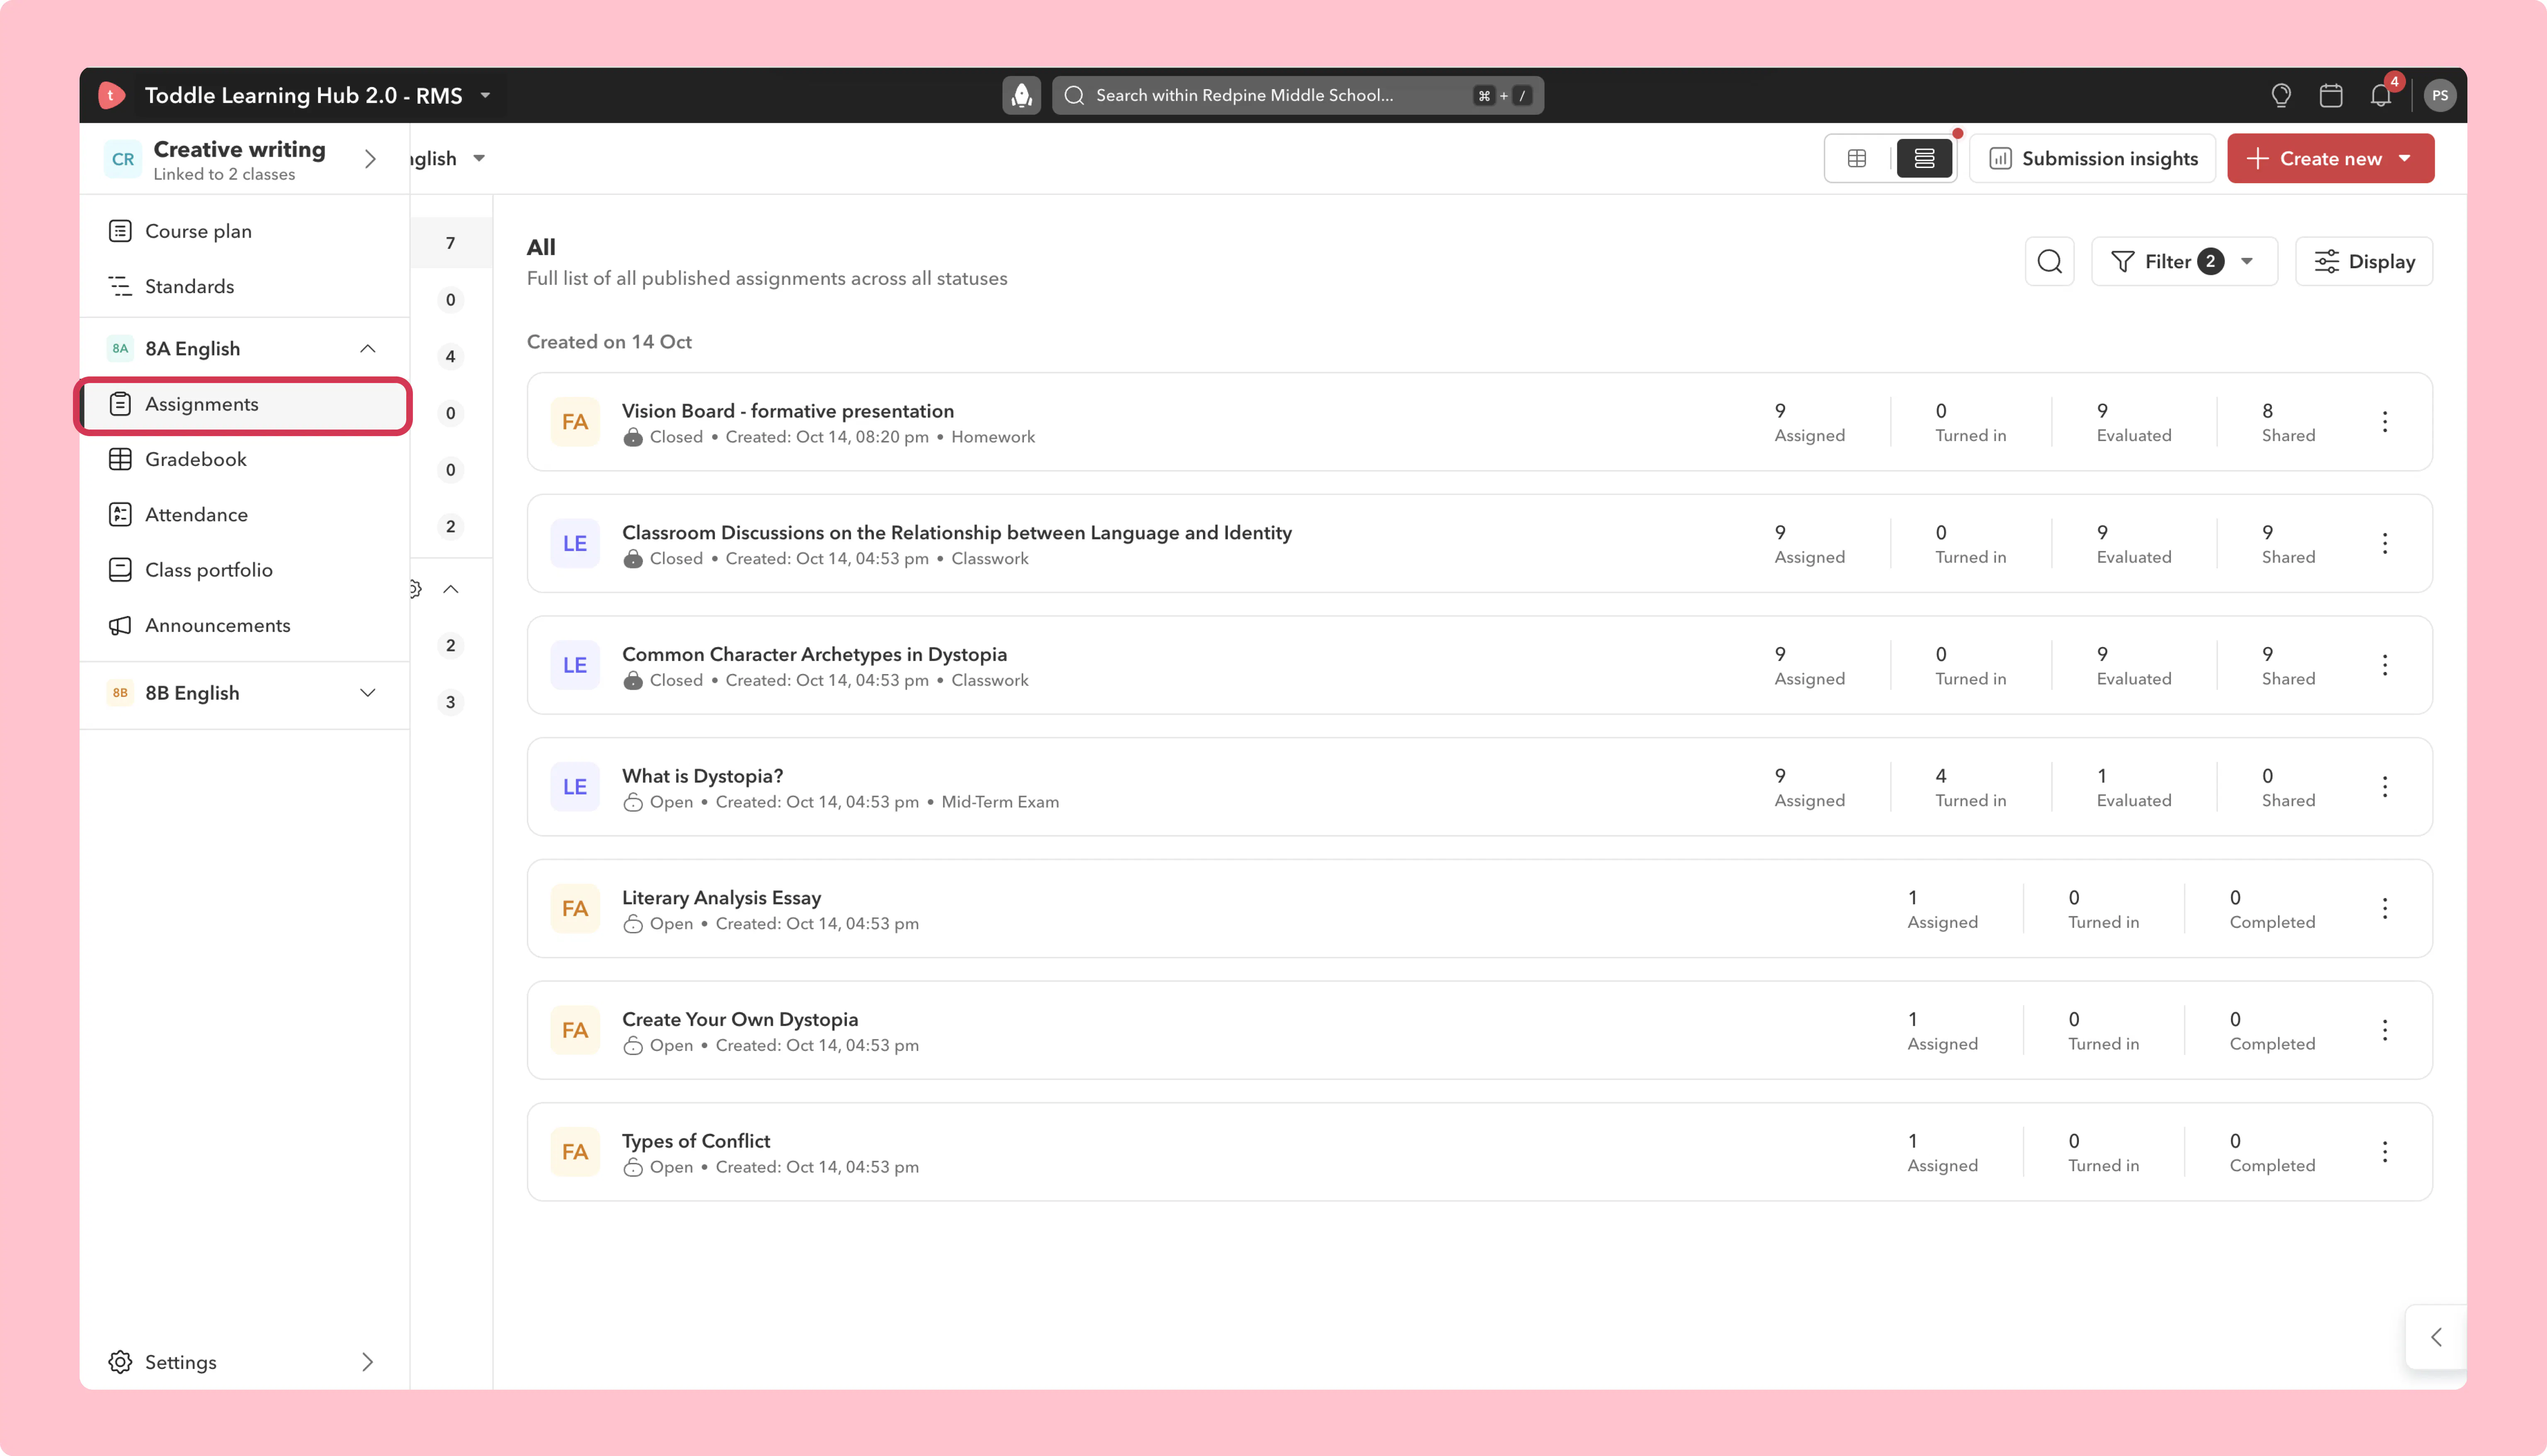Screen dimensions: 2547x1456
Task: Click the CR course badge icon
Action: (x=123, y=159)
